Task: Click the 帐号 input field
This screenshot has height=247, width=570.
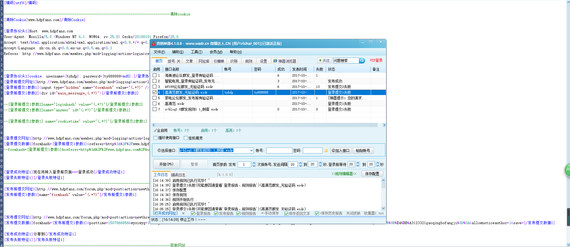Action: point(279,151)
